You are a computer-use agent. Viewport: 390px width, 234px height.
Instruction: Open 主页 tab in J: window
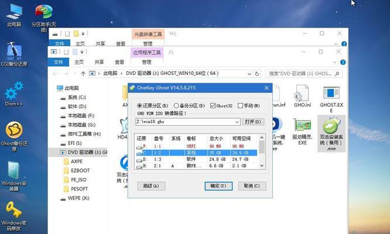coord(79,62)
